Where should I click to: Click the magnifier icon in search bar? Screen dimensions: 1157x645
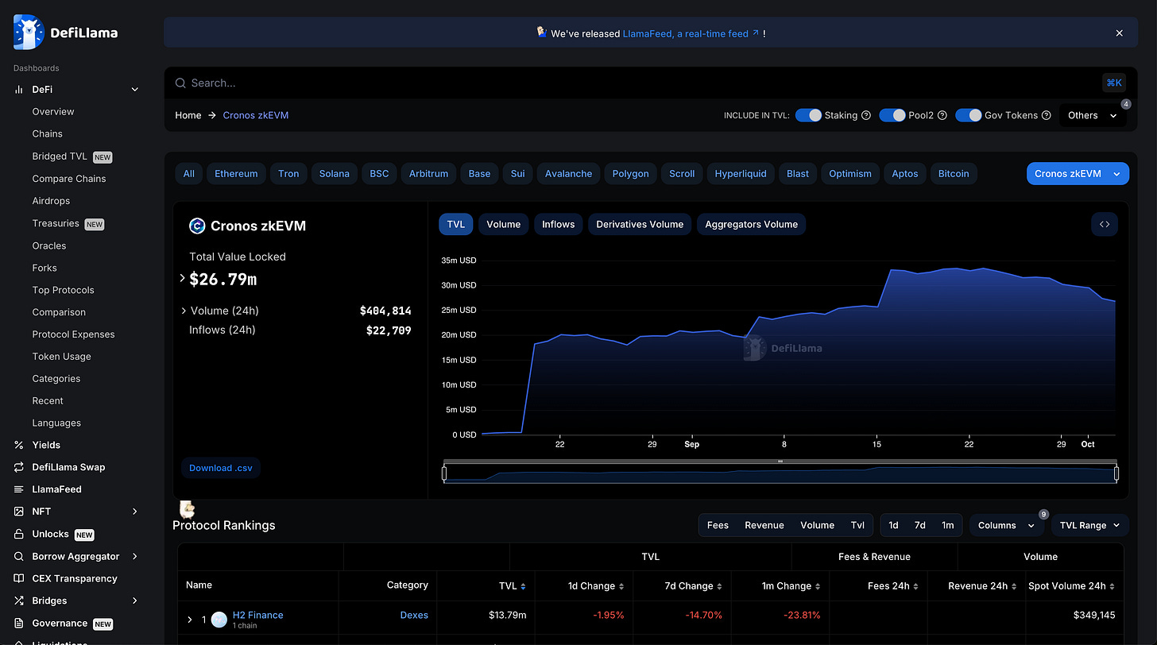[x=181, y=83]
